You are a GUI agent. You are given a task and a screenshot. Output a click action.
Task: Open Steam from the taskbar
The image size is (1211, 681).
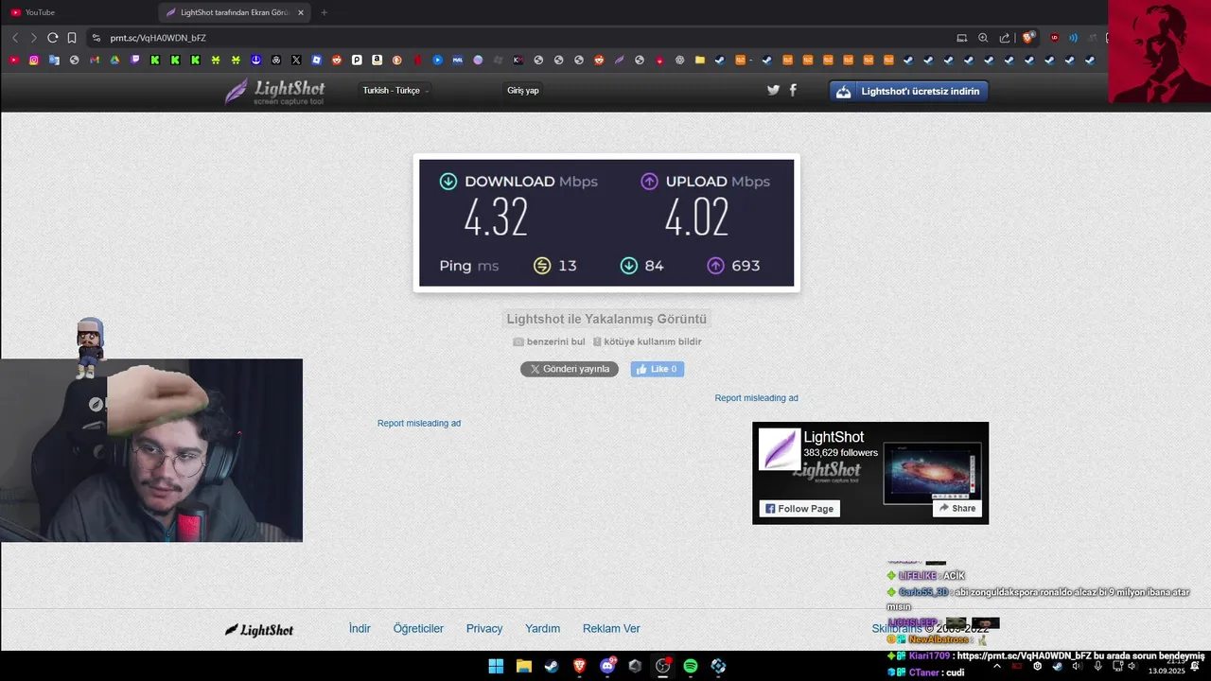[552, 666]
